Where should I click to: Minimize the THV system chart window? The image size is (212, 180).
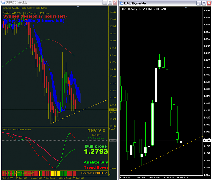click(x=105, y=2)
